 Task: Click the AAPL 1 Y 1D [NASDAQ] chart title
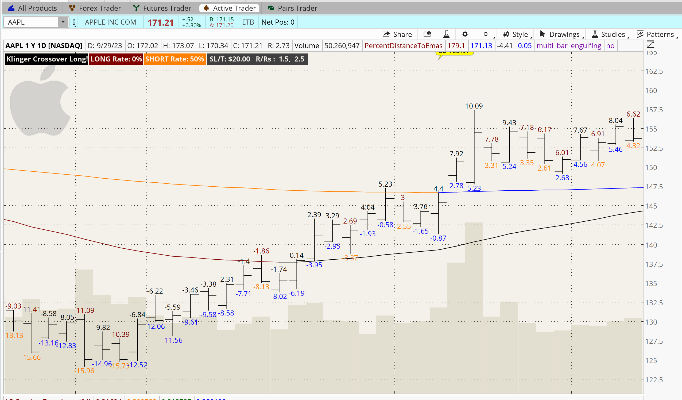pos(44,45)
